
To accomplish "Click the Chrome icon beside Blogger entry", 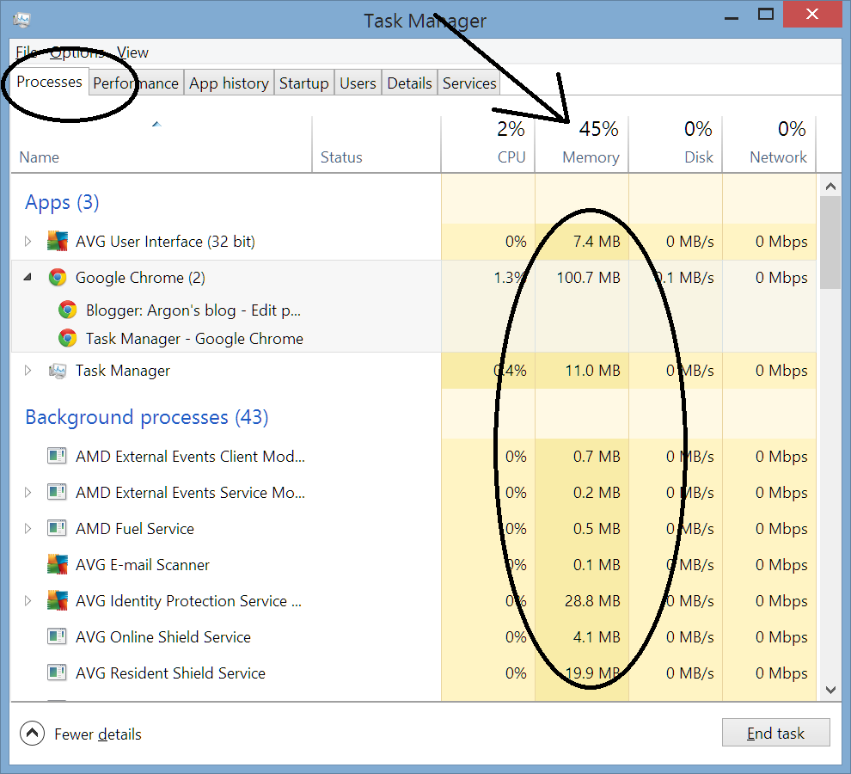I will 68,310.
